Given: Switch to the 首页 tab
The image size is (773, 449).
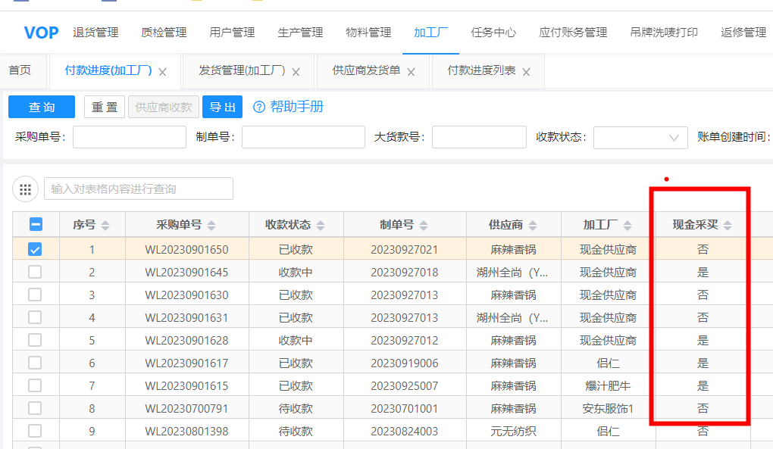Looking at the screenshot, I should click(x=20, y=70).
